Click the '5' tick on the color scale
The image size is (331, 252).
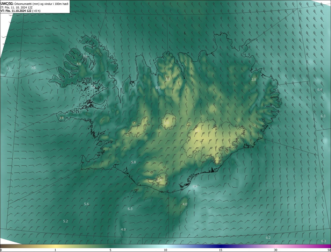pos(110,250)
